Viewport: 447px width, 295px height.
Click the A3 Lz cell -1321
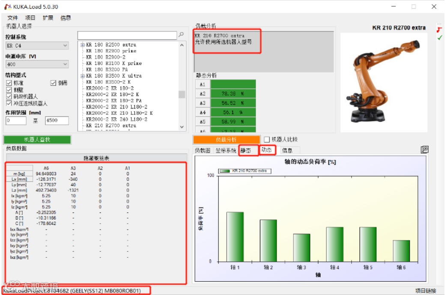click(73, 190)
